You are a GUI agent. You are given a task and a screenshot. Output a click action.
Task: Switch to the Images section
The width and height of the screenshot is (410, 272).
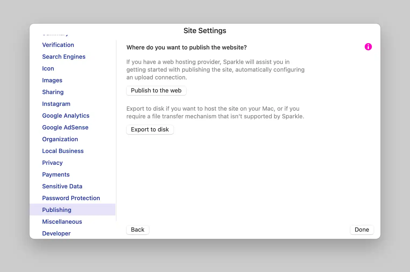coord(52,81)
